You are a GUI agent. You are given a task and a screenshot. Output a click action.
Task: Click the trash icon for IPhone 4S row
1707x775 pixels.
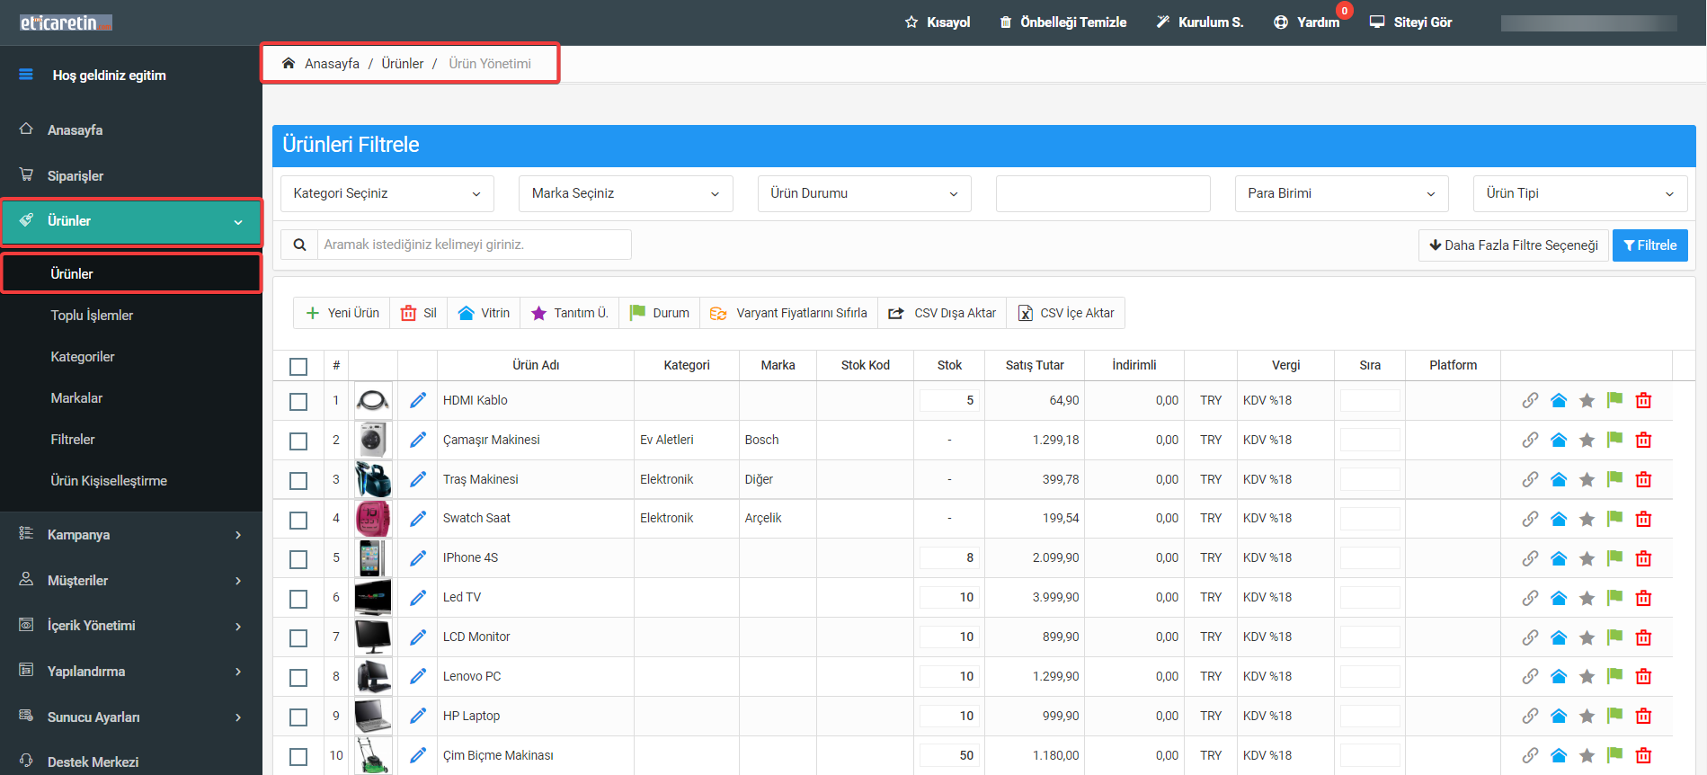(x=1644, y=558)
